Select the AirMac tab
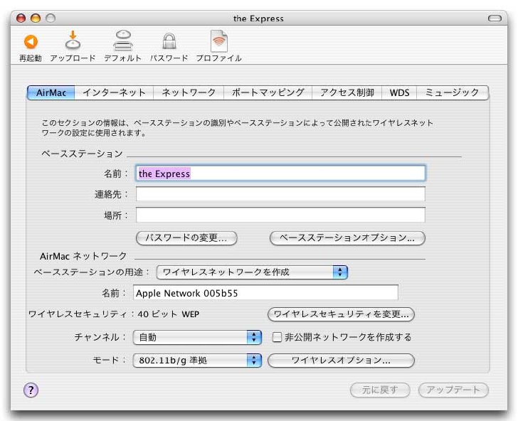The height and width of the screenshot is (421, 518). coord(51,92)
